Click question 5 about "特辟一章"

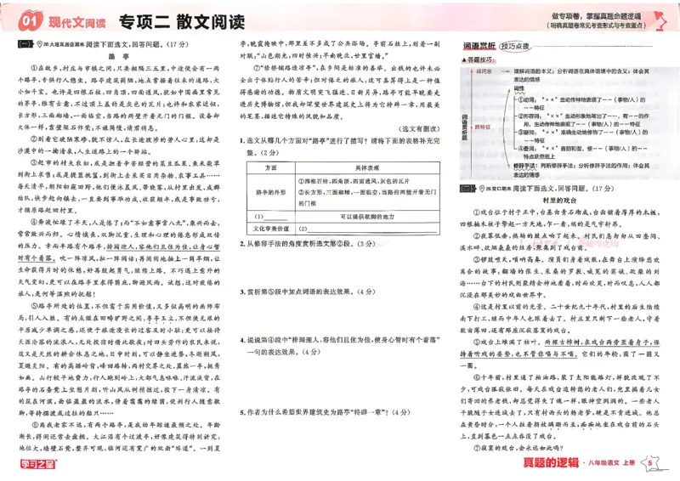tap(325, 412)
